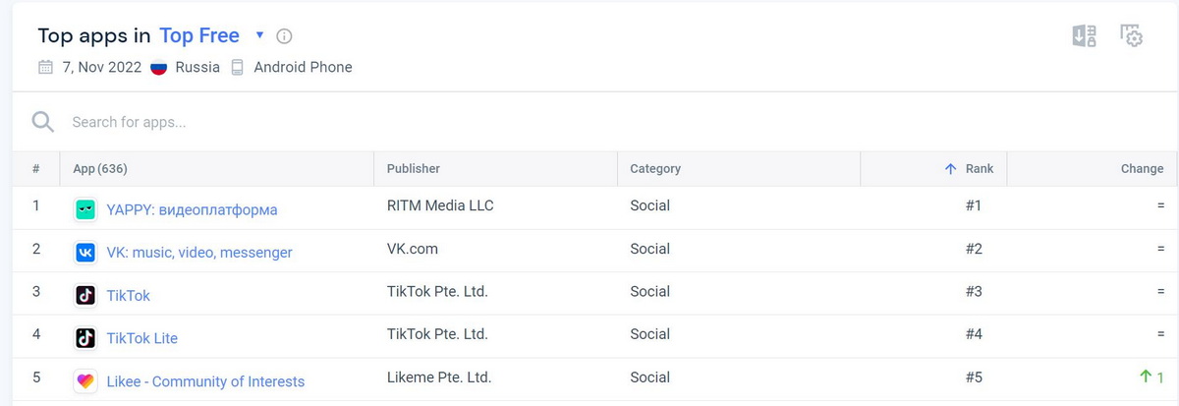Click the TikTok app icon
Screen dimensions: 1179x406
85,295
